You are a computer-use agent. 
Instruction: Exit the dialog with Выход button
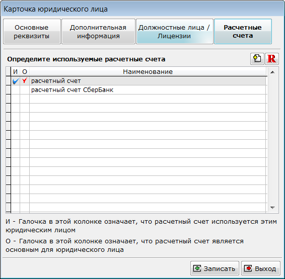[x=261, y=268]
